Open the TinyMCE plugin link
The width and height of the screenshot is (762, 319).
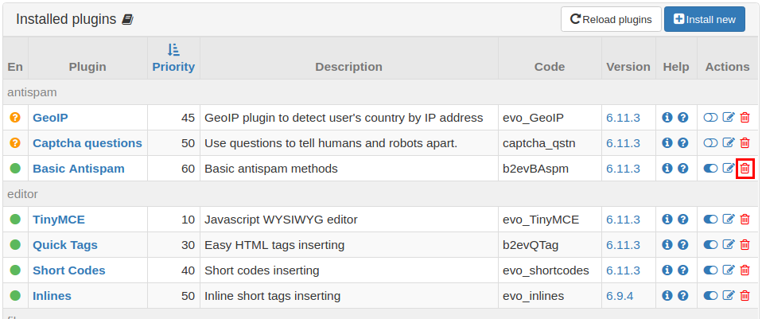[59, 220]
